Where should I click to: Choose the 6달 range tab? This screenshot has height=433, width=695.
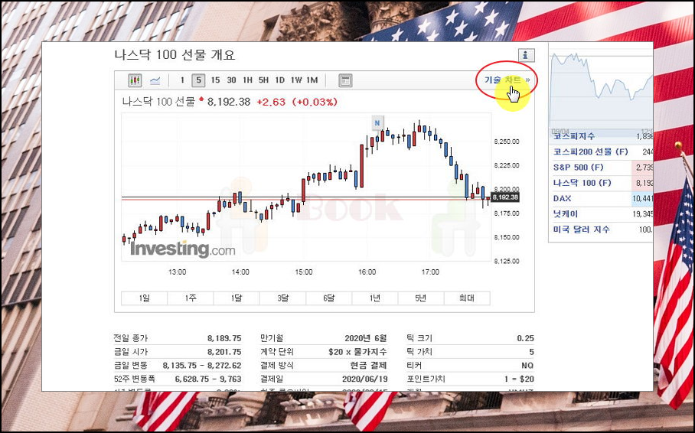329,298
